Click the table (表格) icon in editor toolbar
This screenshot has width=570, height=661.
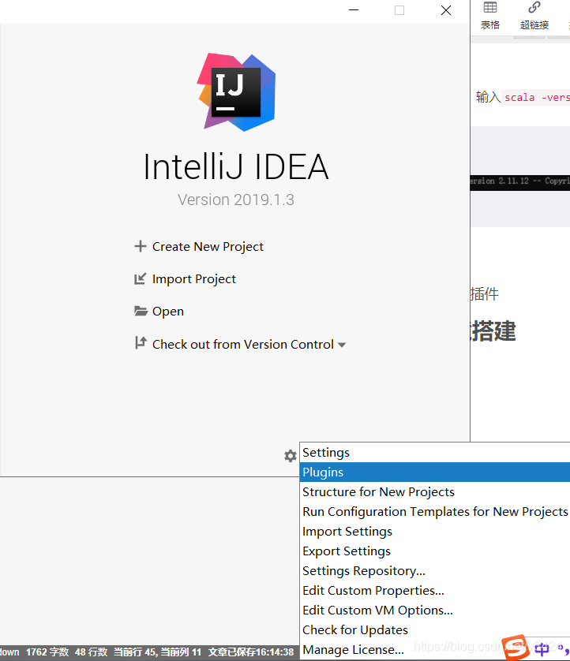tap(490, 7)
